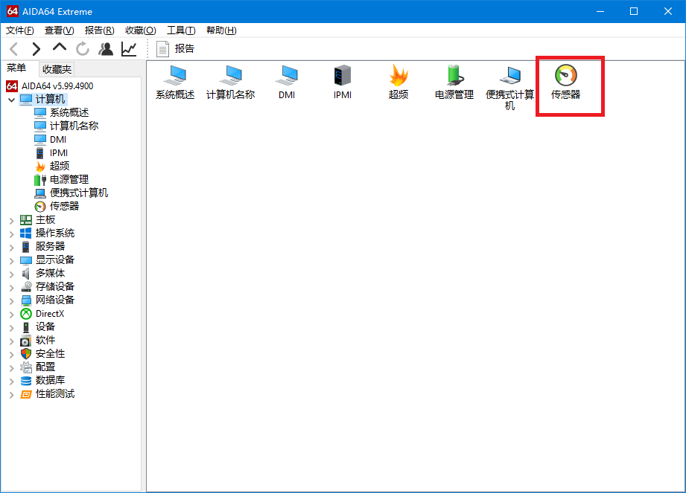Screen dimensions: 686x493
Task: Open the 传感器 gauge icon in right pane
Action: (x=565, y=82)
